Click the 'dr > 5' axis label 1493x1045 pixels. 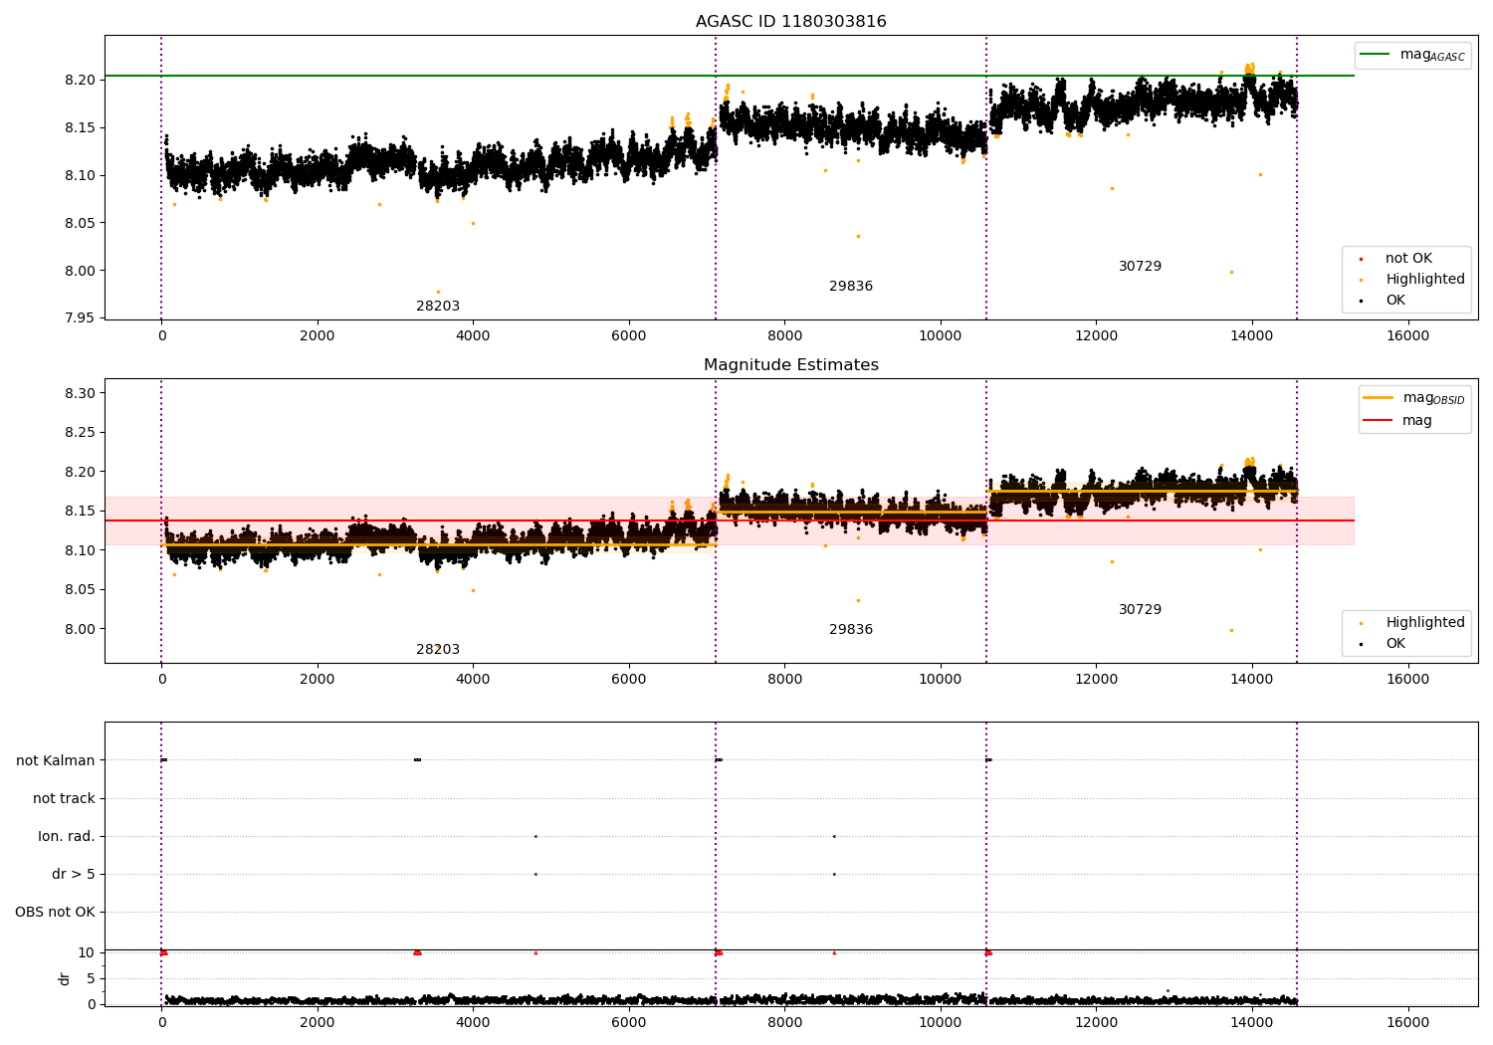pos(74,875)
